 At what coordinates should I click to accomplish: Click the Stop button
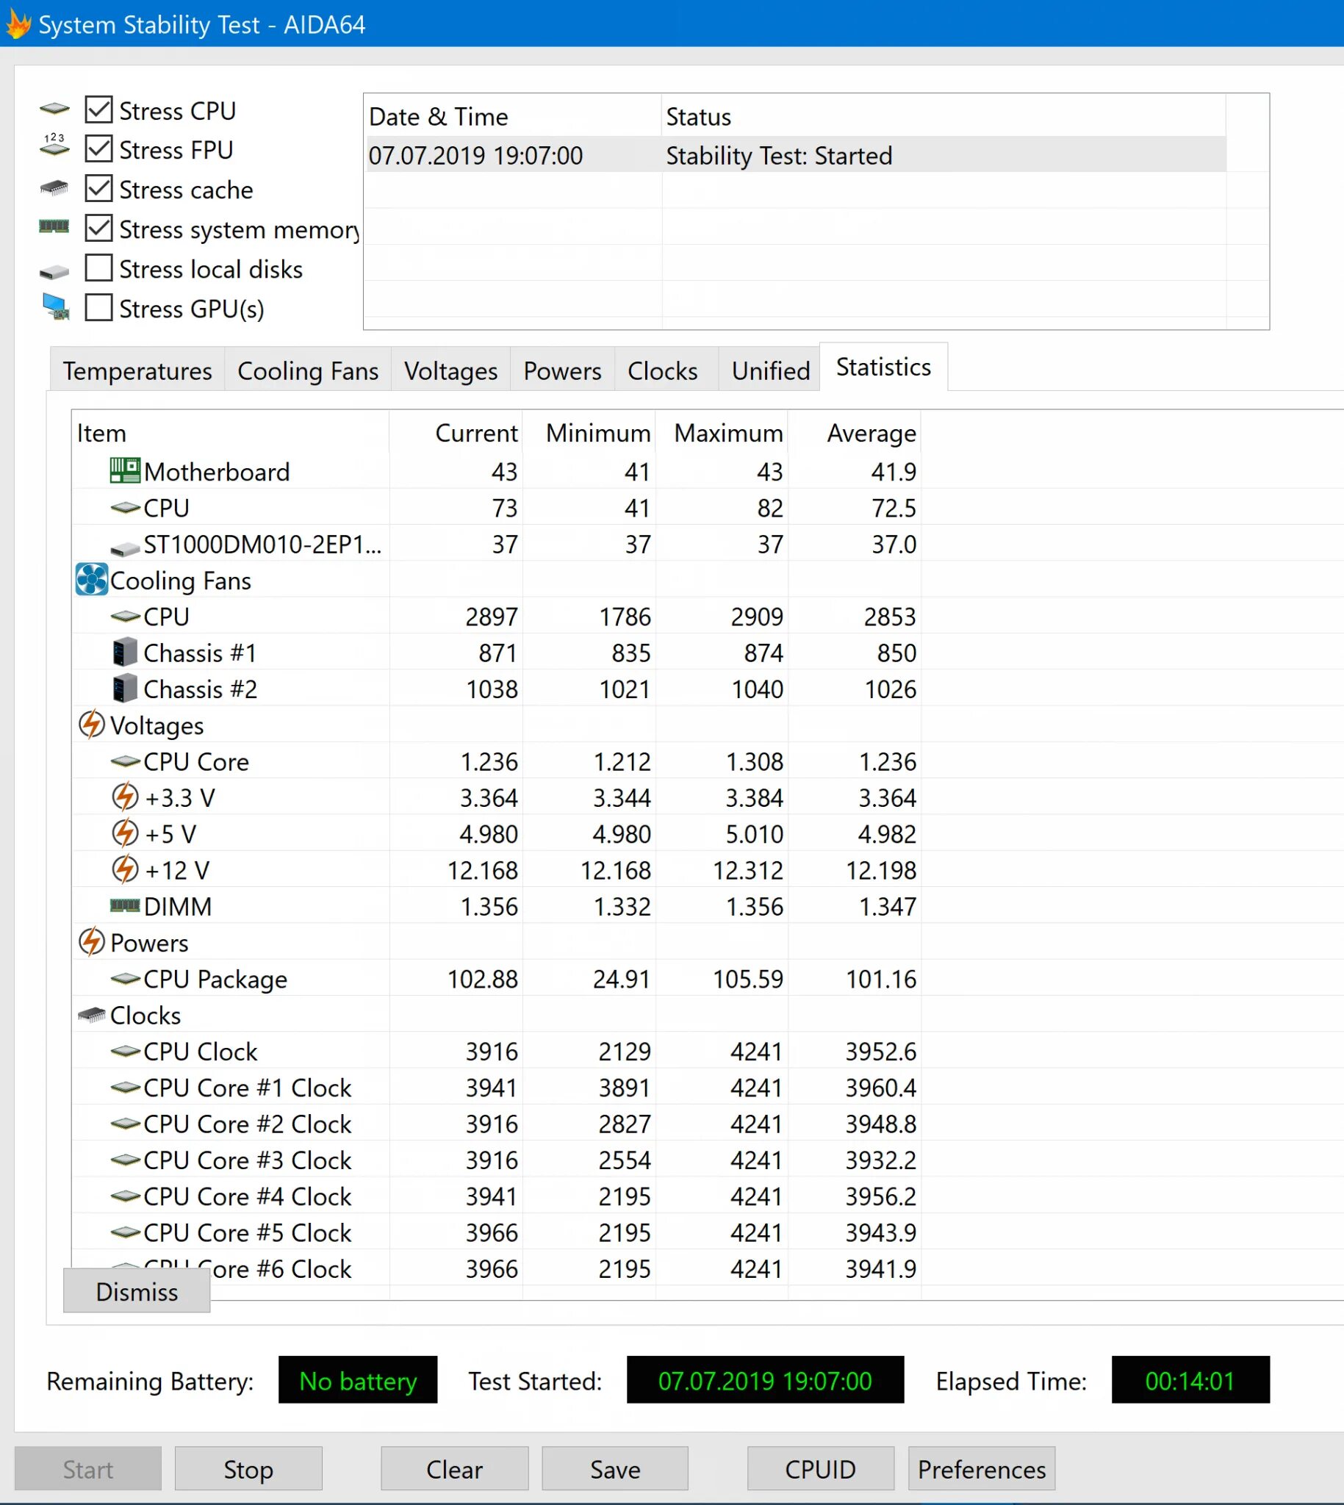[x=248, y=1469]
